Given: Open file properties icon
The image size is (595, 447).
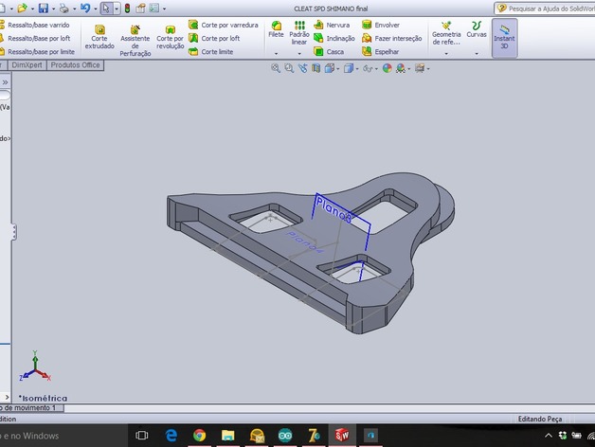Looking at the screenshot, I should pyautogui.click(x=140, y=8).
